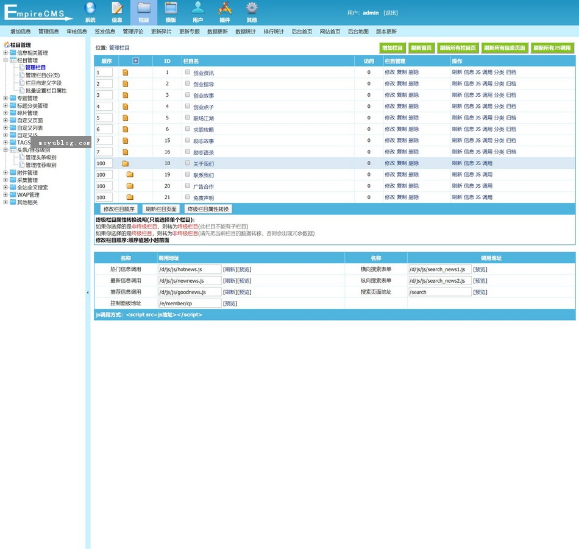
Task: Click the folder icon for 关于我们 row
Action: tap(126, 163)
